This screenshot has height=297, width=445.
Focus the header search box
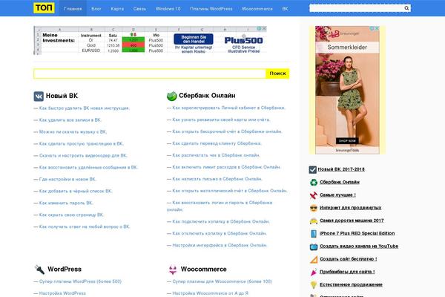click(357, 8)
